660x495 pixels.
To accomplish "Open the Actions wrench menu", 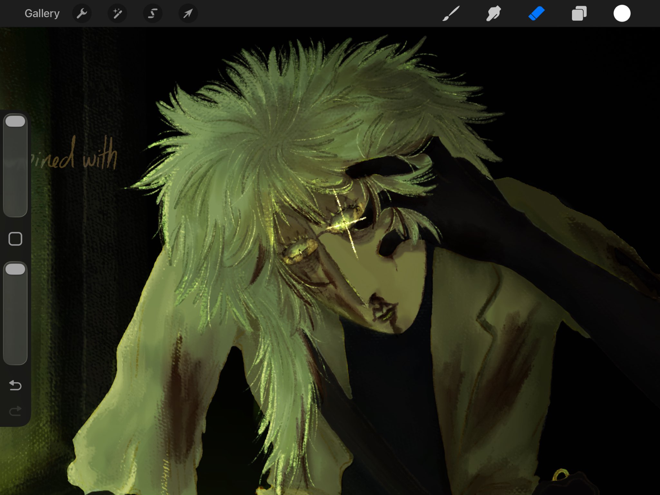I will tap(82, 14).
